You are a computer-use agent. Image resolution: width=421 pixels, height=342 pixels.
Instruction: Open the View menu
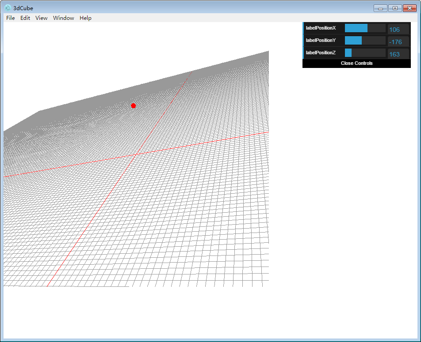point(42,18)
